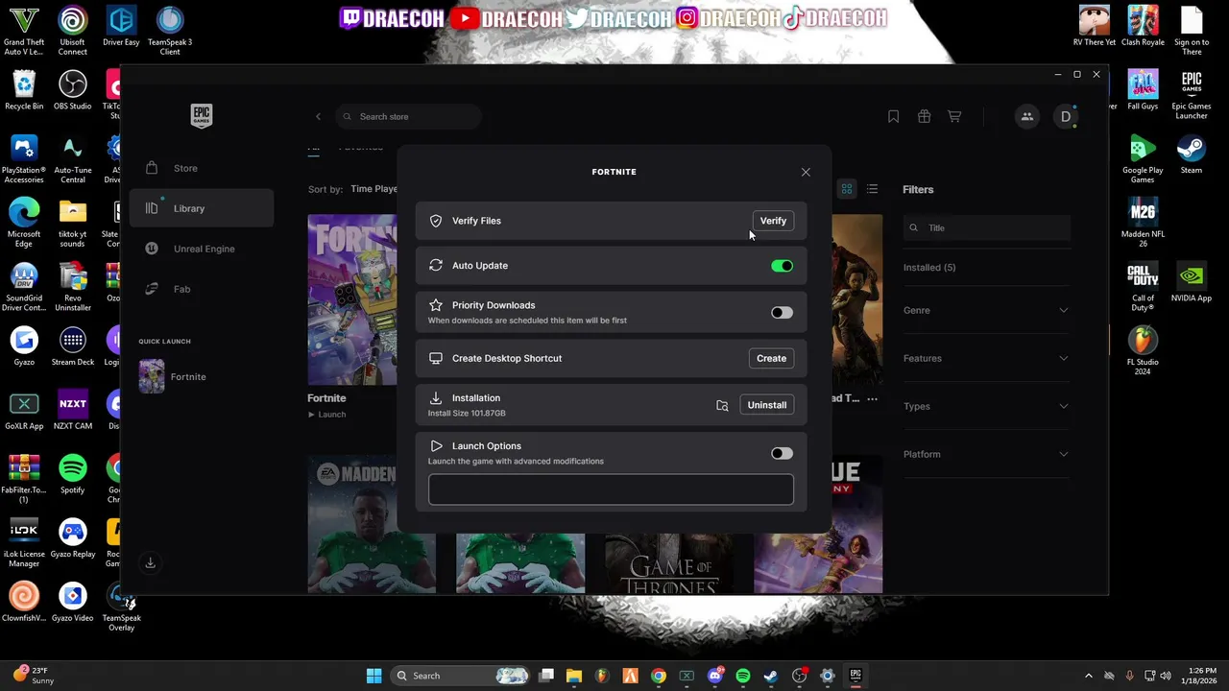Open Windows Start menu
Screen dimensions: 1229x691
coord(374,676)
